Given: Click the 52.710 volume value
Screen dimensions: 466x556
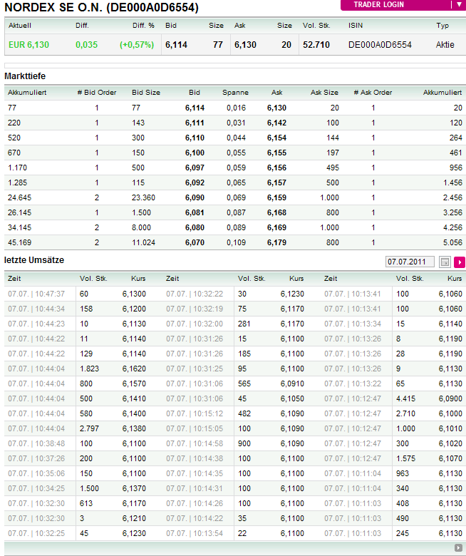Looking at the screenshot, I should [x=316, y=45].
